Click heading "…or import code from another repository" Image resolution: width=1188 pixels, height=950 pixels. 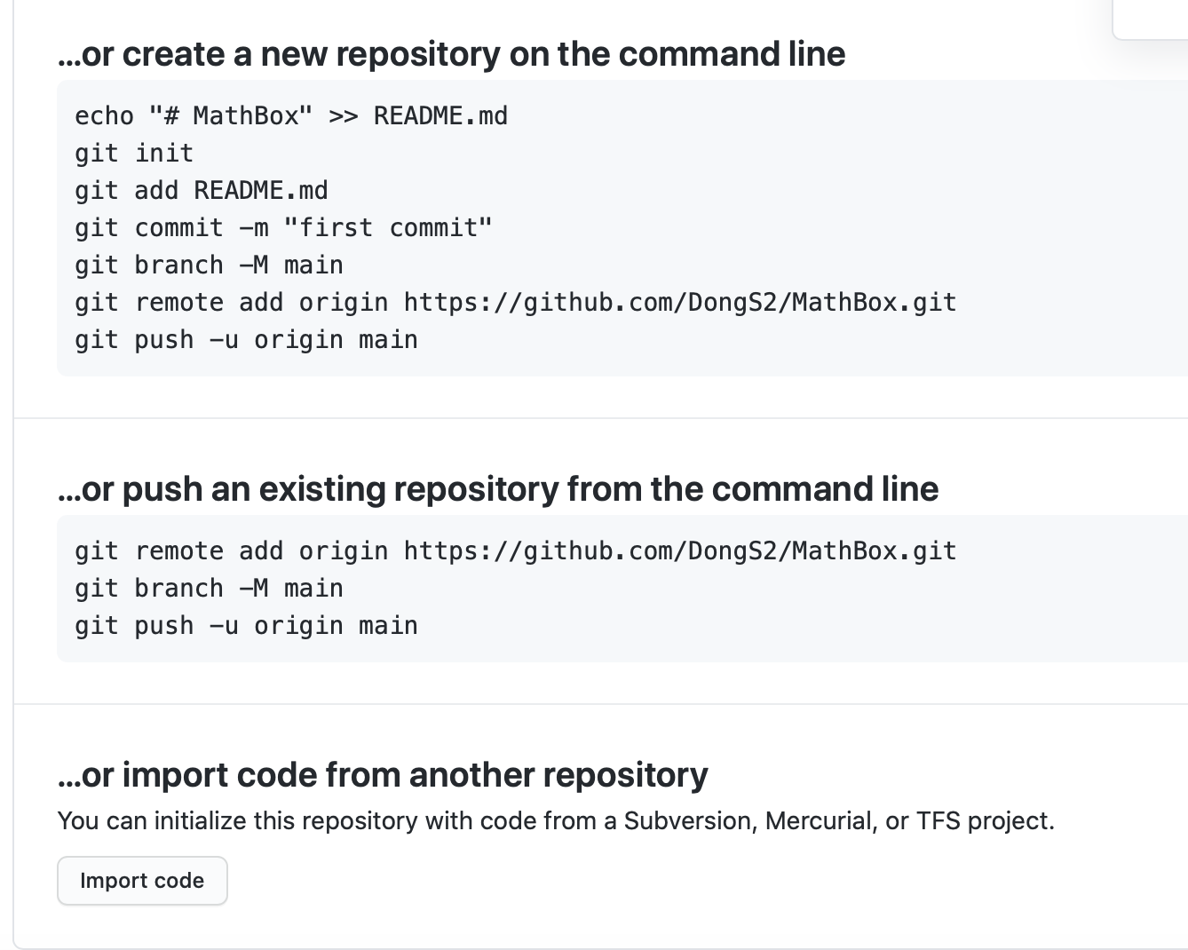[383, 775]
